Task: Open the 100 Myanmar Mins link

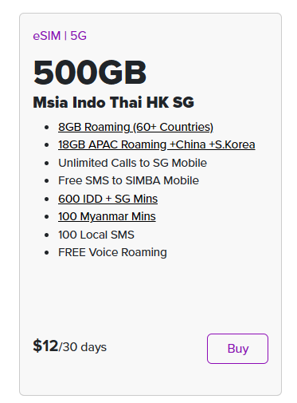Action: [107, 216]
